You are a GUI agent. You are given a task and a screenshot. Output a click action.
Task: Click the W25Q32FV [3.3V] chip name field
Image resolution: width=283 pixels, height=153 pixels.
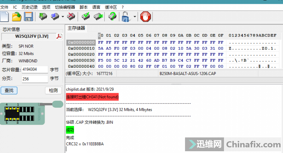pos(29,36)
